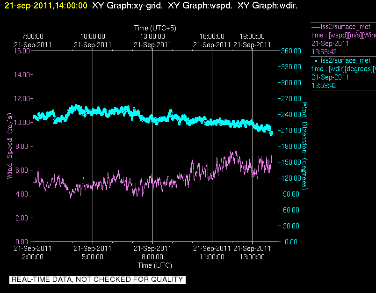
Task: Click the wind speed legend line marker
Action: point(316,27)
